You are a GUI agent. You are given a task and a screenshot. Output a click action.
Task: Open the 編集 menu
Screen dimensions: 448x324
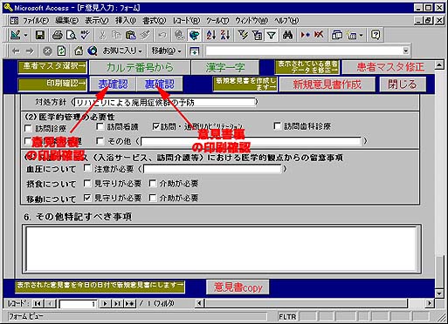point(66,21)
